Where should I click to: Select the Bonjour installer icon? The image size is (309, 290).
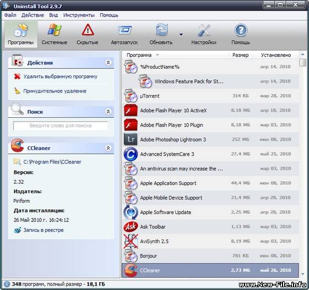click(x=130, y=256)
